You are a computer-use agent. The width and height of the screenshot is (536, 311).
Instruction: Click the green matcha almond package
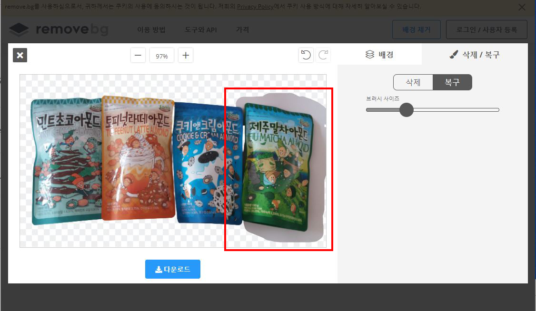277,167
